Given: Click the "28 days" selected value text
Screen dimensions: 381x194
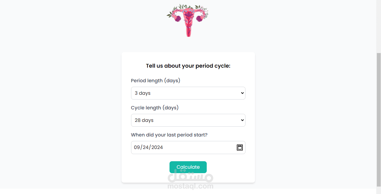Looking at the screenshot, I should (144, 120).
